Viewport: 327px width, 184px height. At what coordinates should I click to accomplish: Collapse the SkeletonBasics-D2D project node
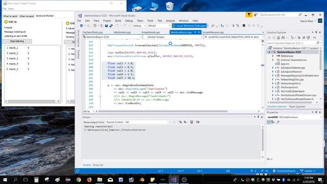point(269,52)
